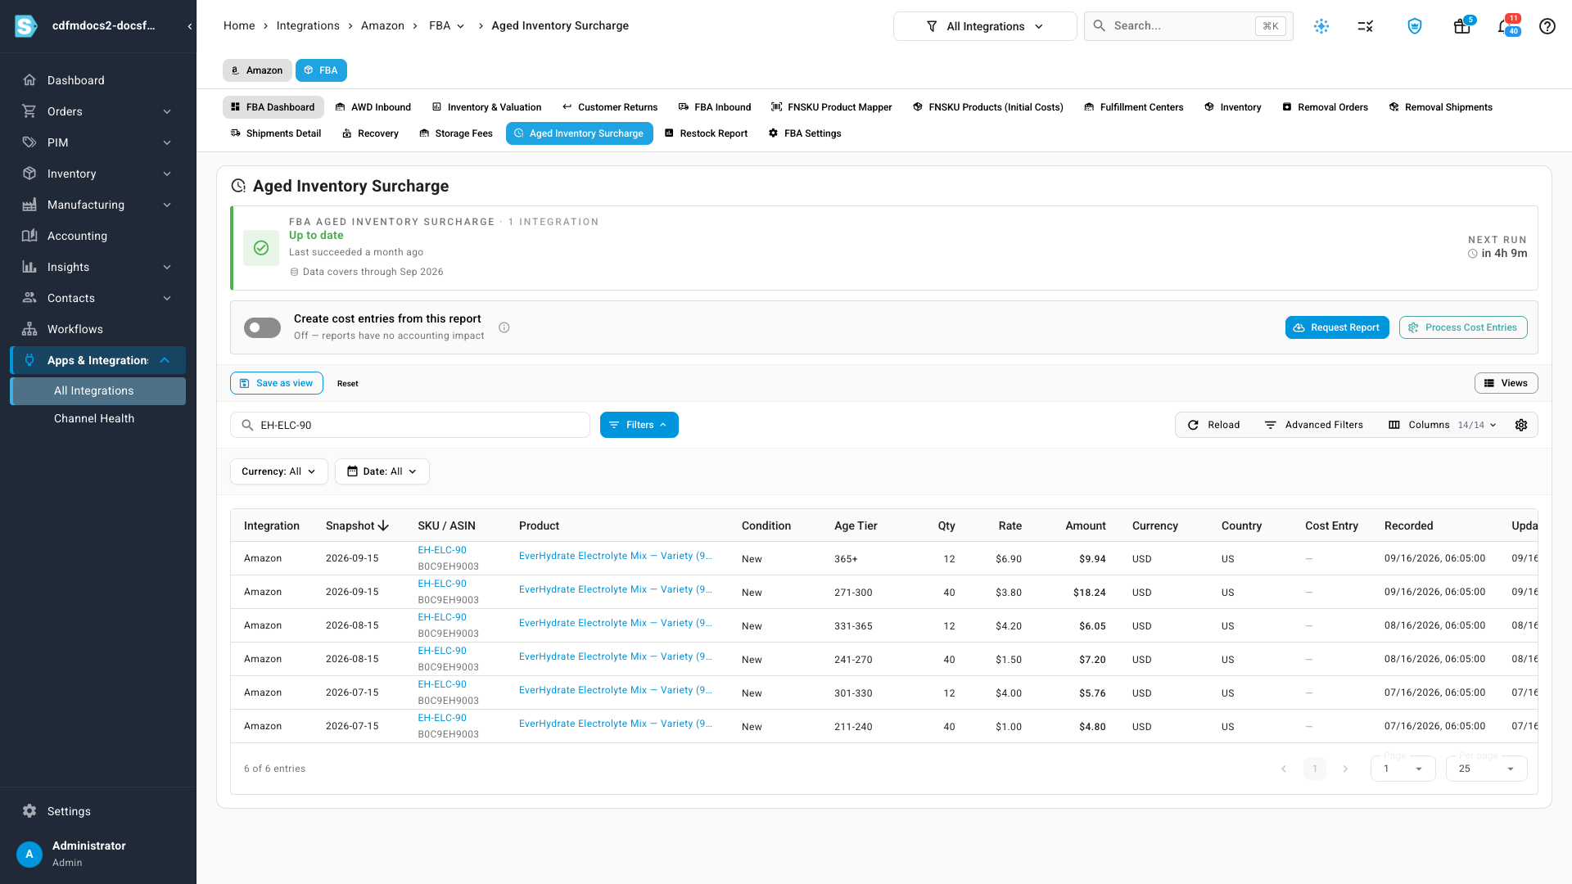Click the Administrator avatar icon
This screenshot has height=884, width=1572.
point(29,854)
